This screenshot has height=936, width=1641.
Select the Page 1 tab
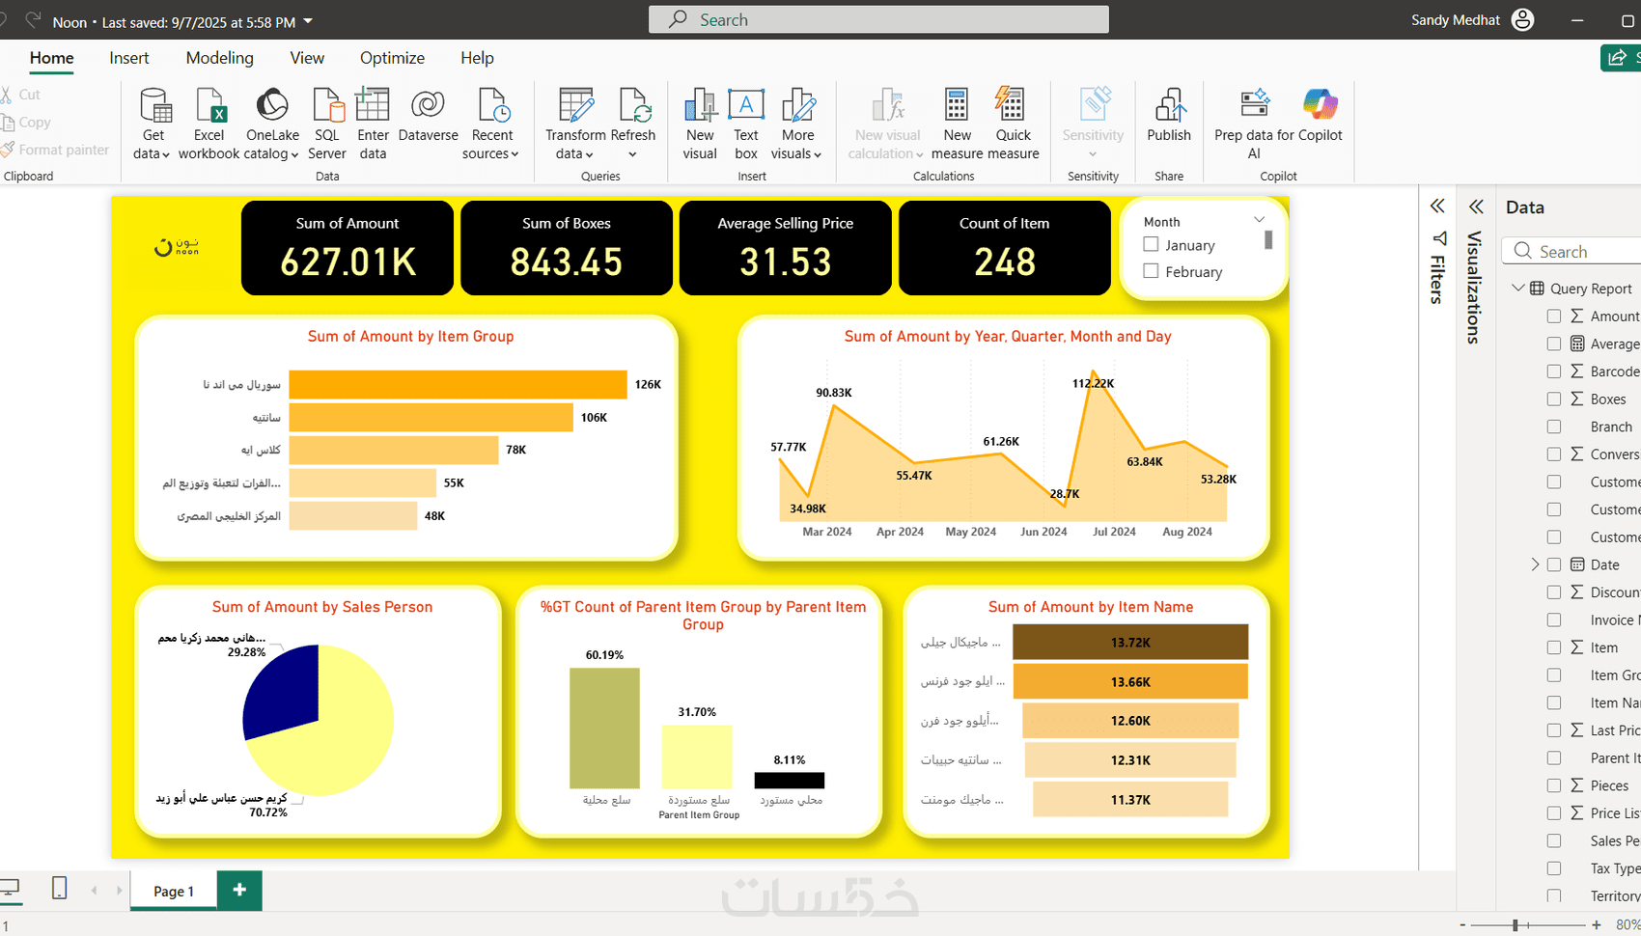click(x=174, y=891)
